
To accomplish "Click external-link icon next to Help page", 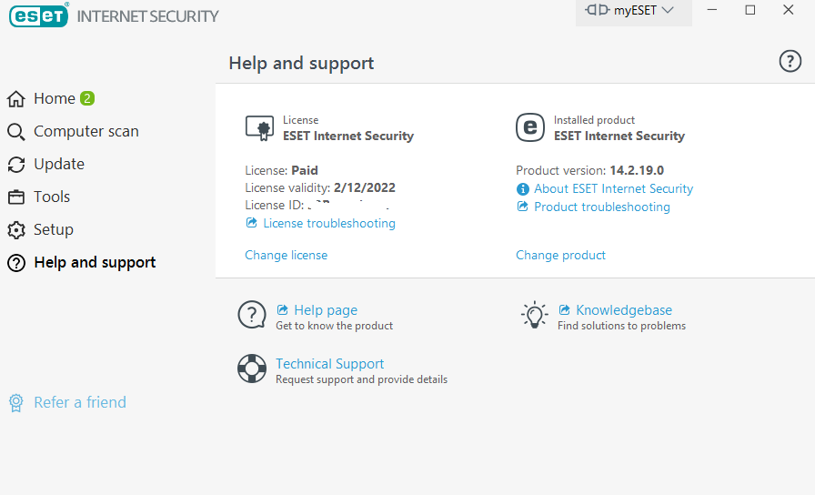I will pyautogui.click(x=282, y=310).
